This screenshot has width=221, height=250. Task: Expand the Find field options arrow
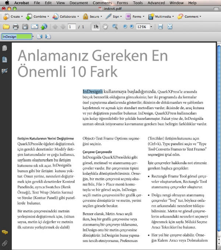[33, 37]
